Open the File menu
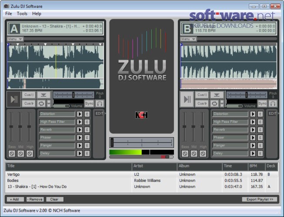The image size is (284, 217). (x=9, y=13)
